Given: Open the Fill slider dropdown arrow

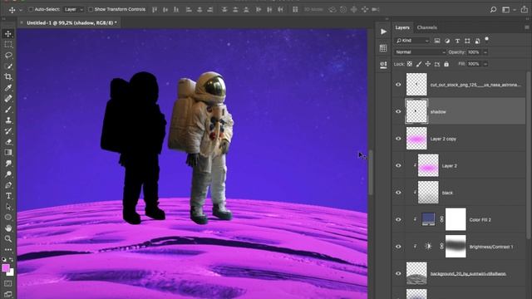Looking at the screenshot, I should [x=485, y=64].
